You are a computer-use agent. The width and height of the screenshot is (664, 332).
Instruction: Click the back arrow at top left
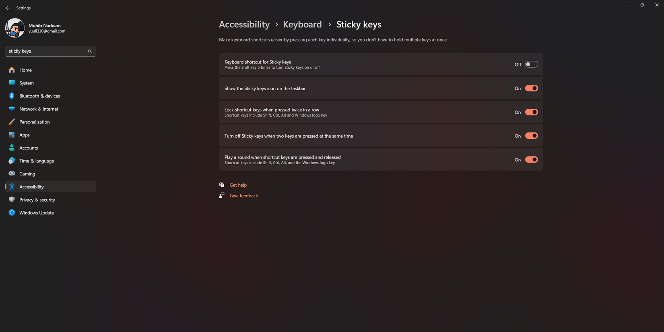(x=7, y=8)
